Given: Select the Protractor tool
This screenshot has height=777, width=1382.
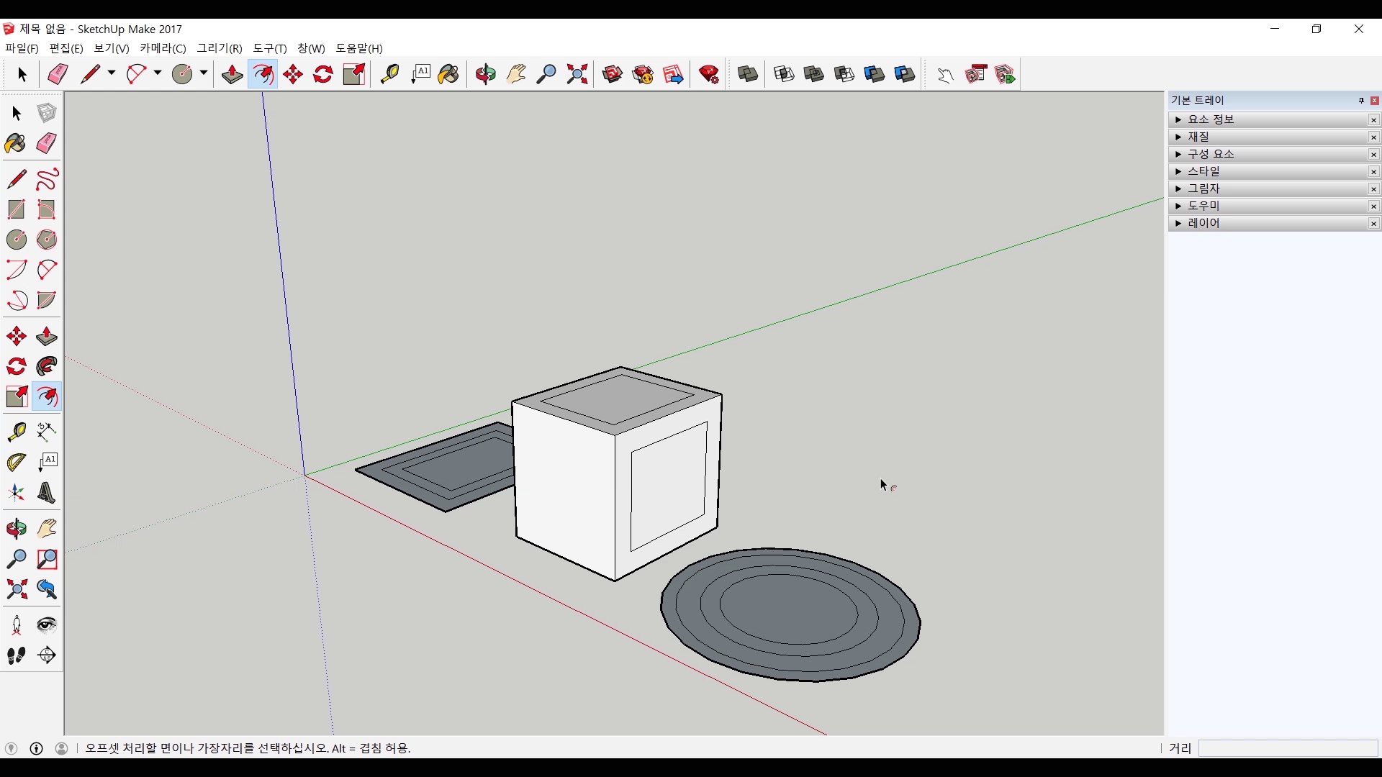Looking at the screenshot, I should [x=17, y=463].
